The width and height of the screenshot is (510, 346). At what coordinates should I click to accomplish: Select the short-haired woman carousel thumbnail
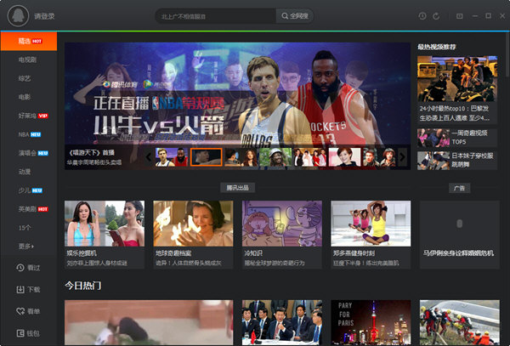click(344, 157)
